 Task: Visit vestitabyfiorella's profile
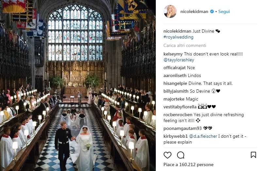(x=180, y=107)
